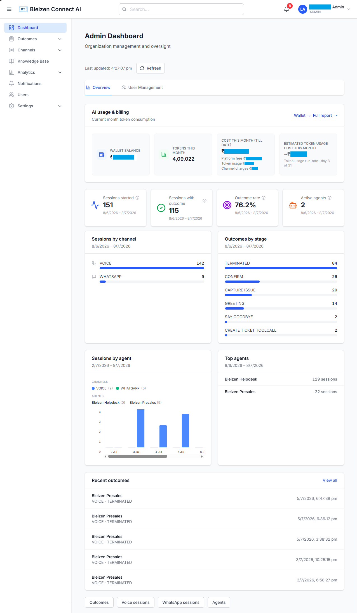Open the notifications bell icon
This screenshot has height=613, width=357.
(286, 9)
